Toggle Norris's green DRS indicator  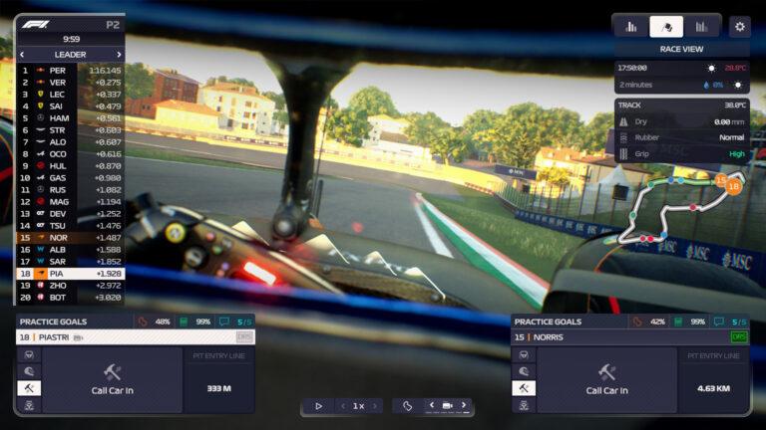739,336
